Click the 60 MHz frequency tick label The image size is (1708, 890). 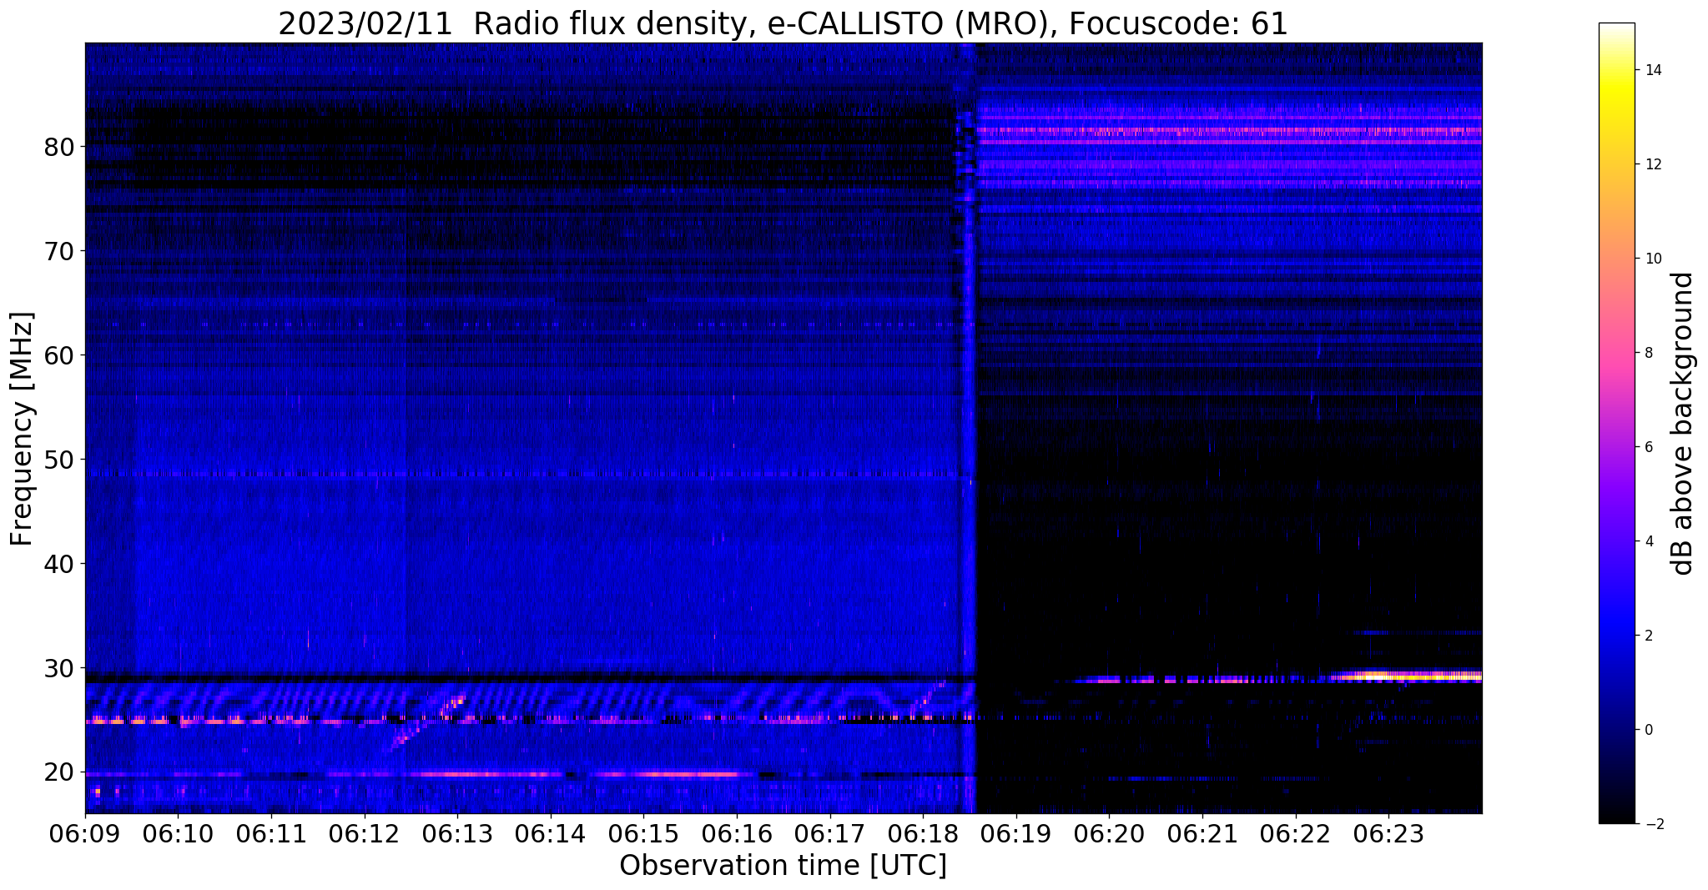click(x=59, y=355)
